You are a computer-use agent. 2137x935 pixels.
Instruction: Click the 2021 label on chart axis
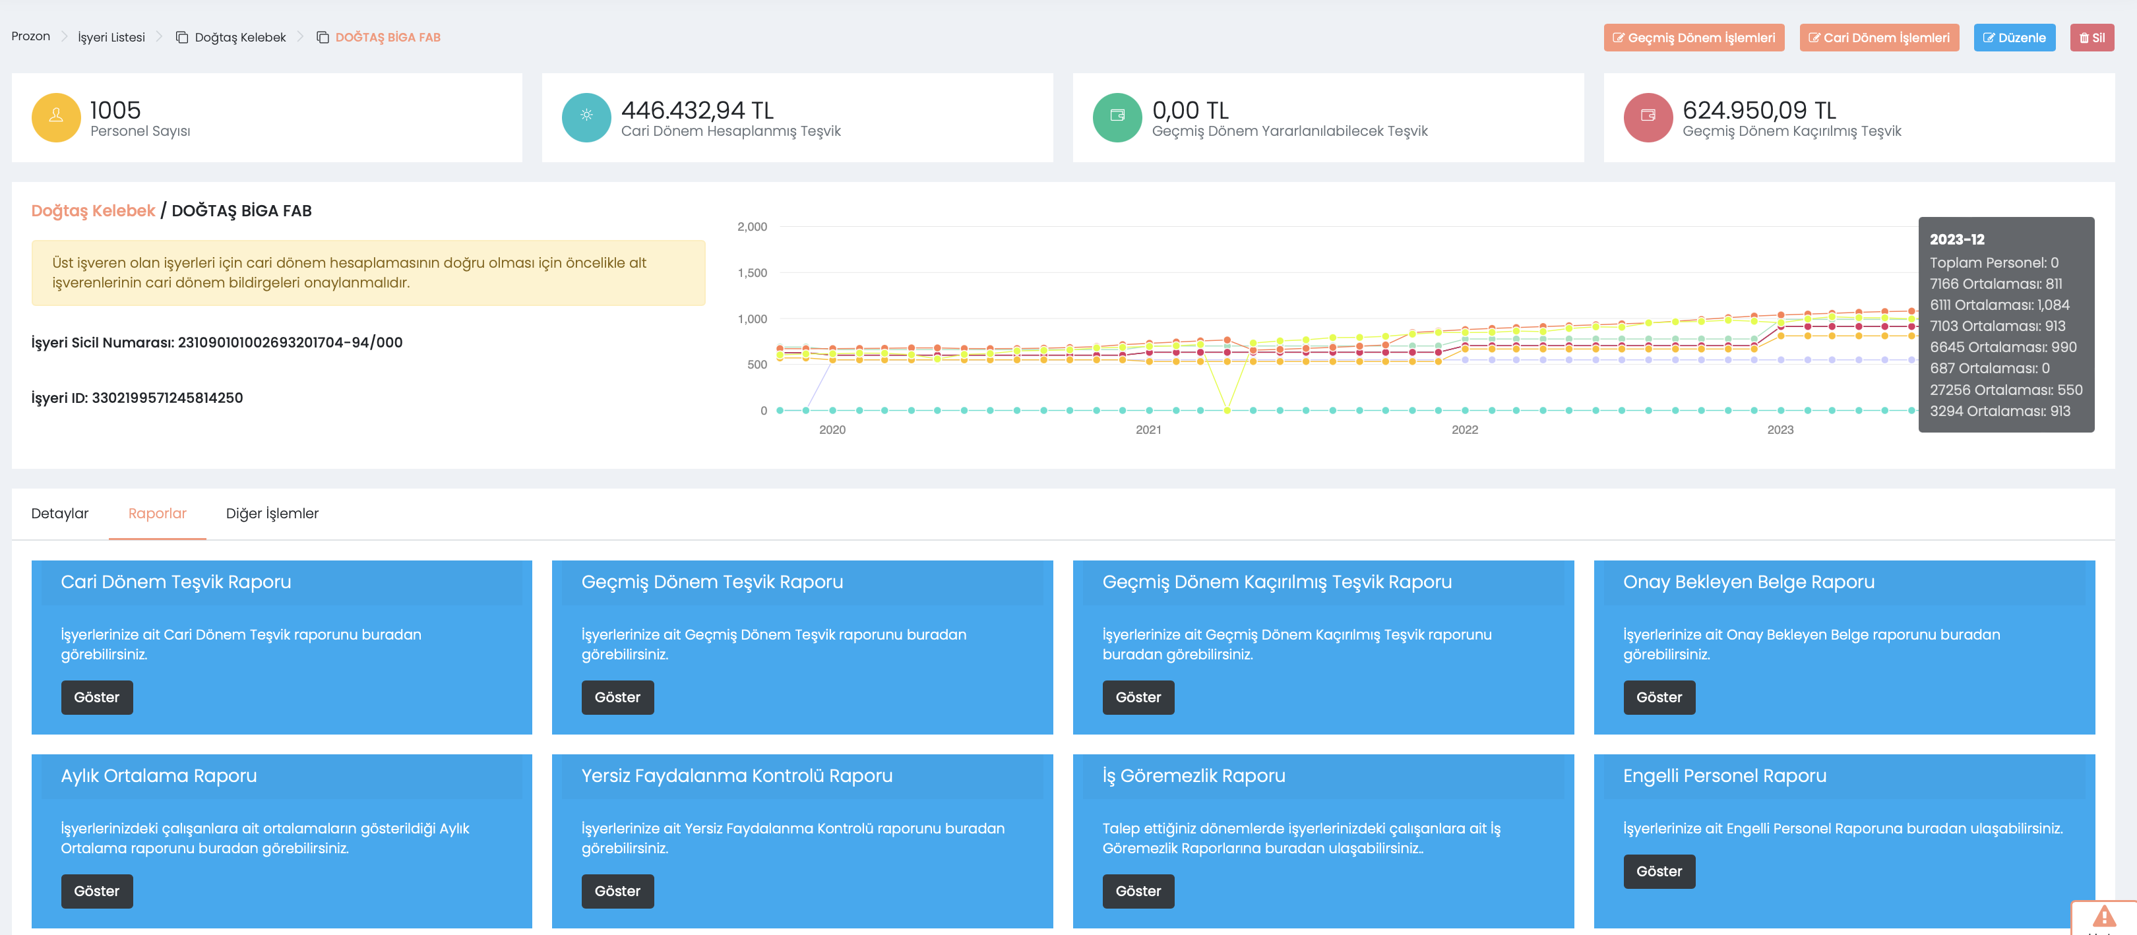(x=1148, y=430)
